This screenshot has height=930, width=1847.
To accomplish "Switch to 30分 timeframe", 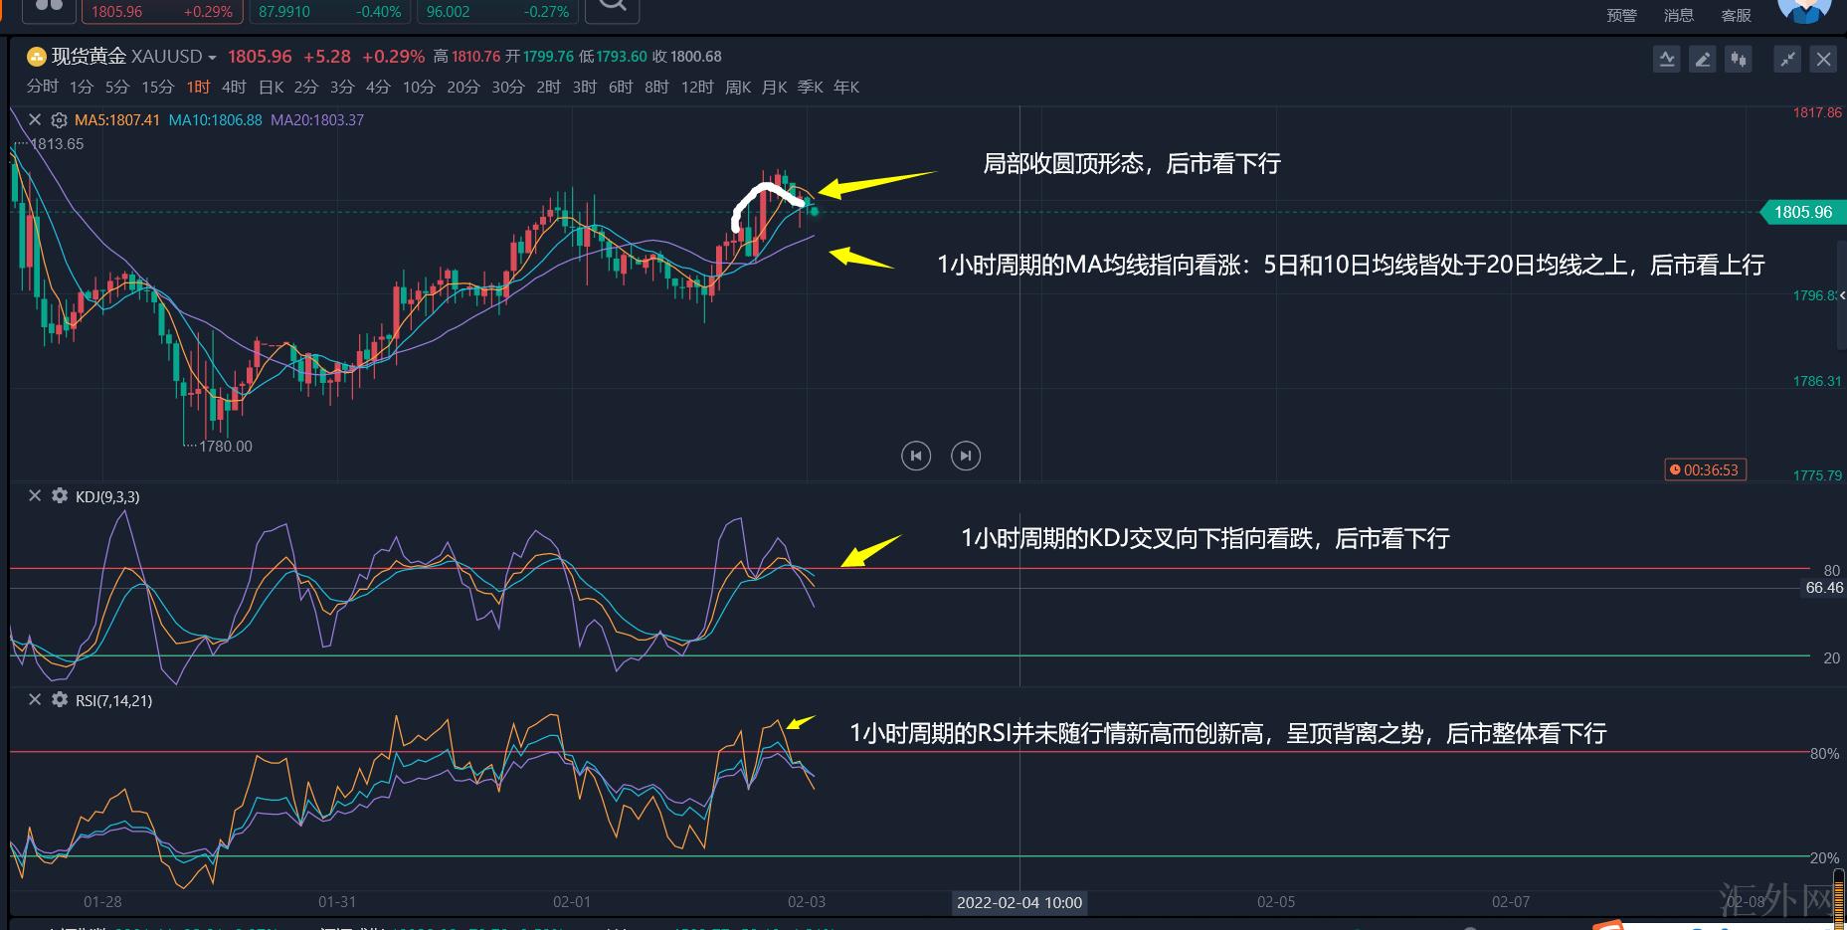I will (508, 87).
